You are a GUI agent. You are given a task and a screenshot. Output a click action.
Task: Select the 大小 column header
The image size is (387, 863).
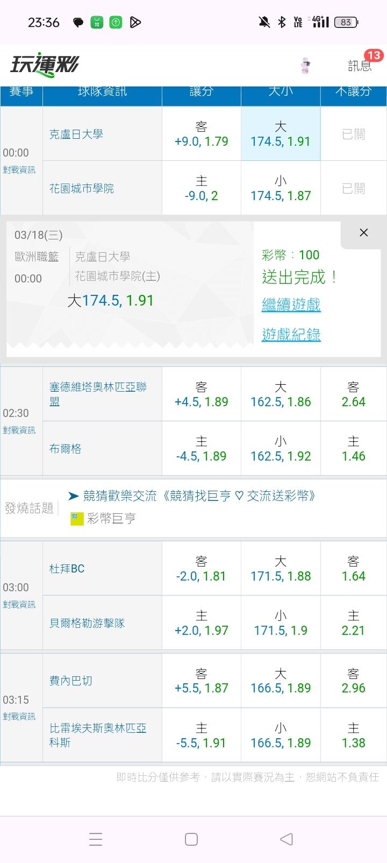click(x=281, y=91)
